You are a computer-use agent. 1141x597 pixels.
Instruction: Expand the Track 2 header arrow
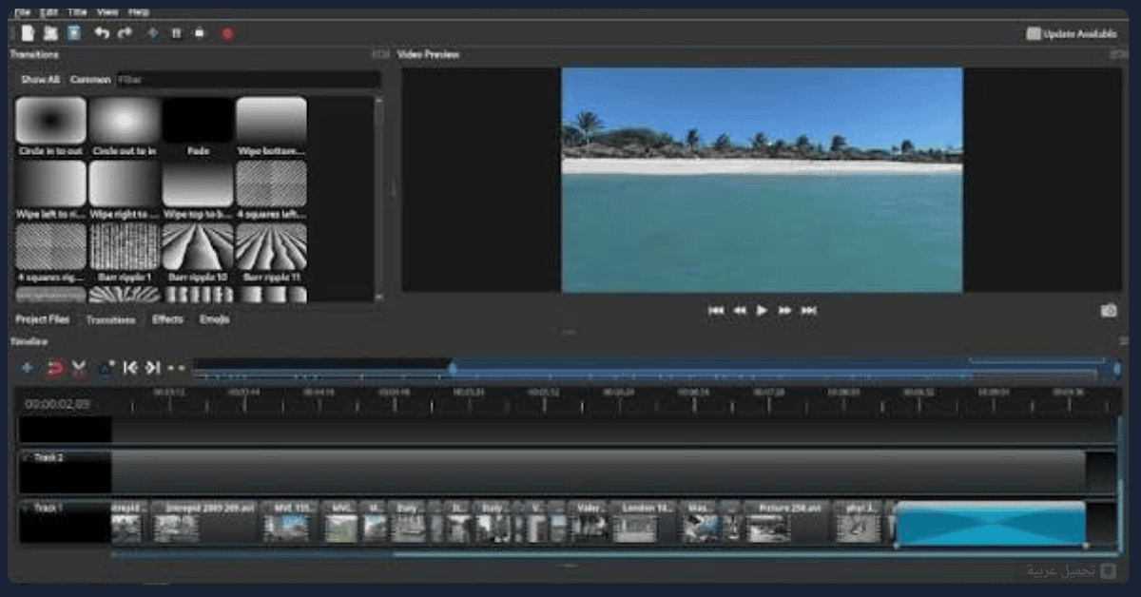point(27,457)
